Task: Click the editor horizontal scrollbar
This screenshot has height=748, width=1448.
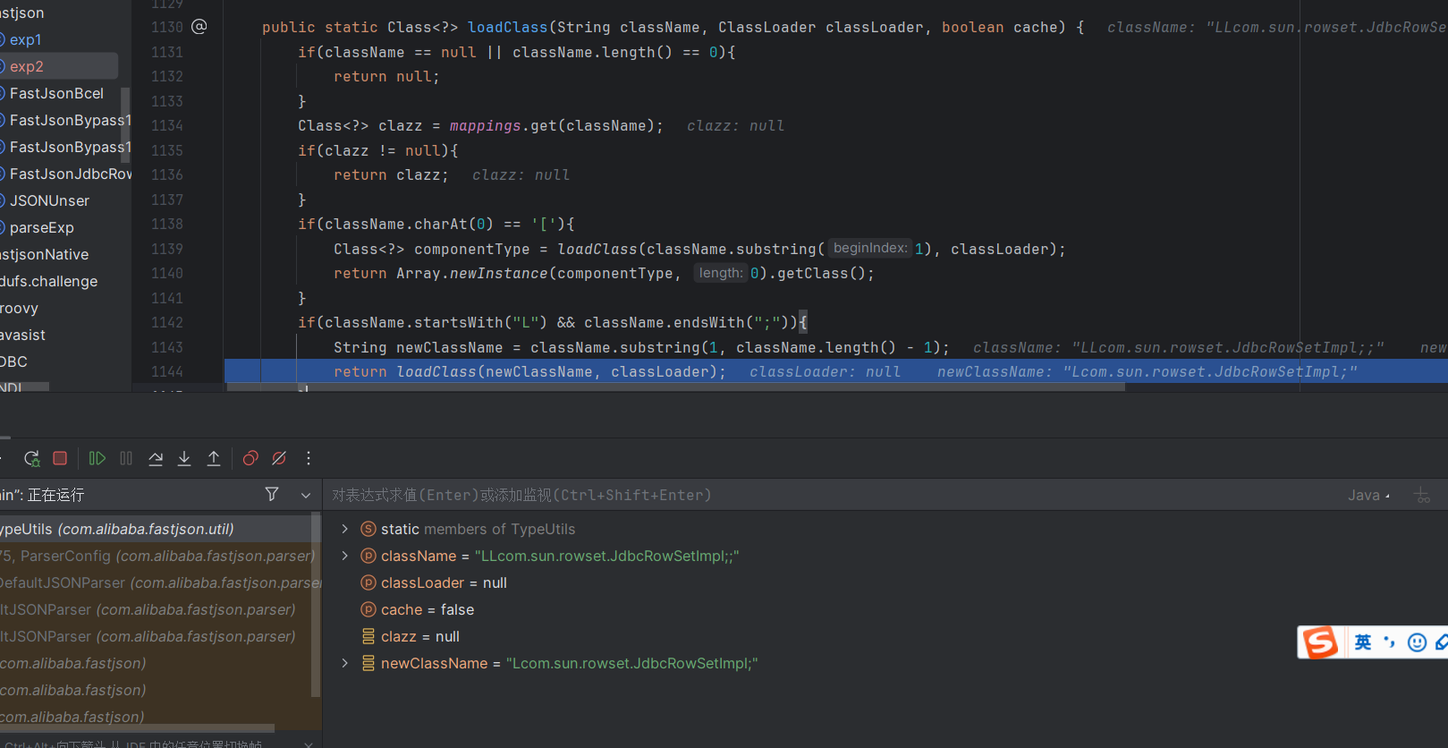Action: [x=675, y=387]
